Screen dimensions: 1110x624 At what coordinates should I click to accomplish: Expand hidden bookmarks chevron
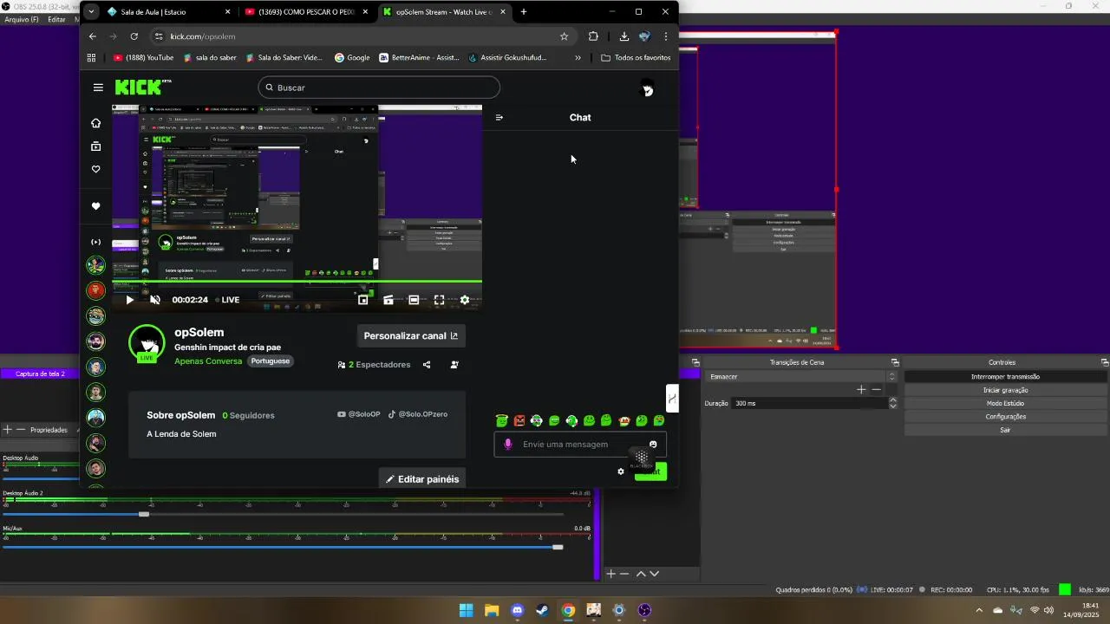[578, 58]
